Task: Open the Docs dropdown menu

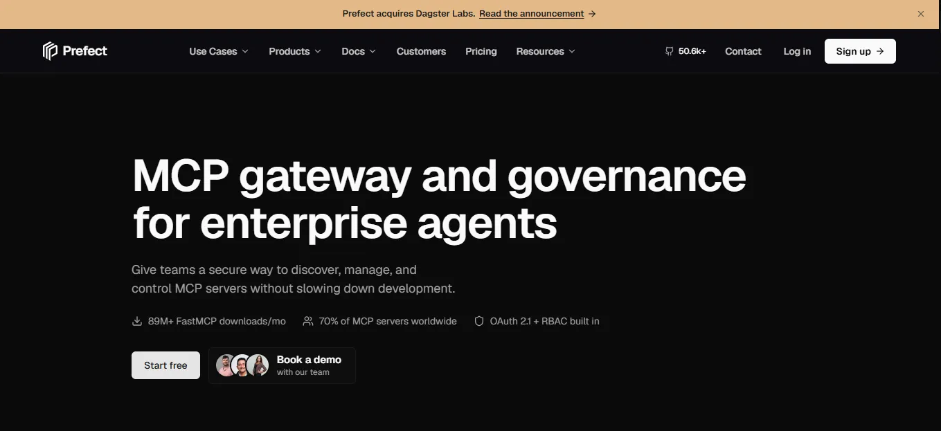Action: (x=359, y=51)
